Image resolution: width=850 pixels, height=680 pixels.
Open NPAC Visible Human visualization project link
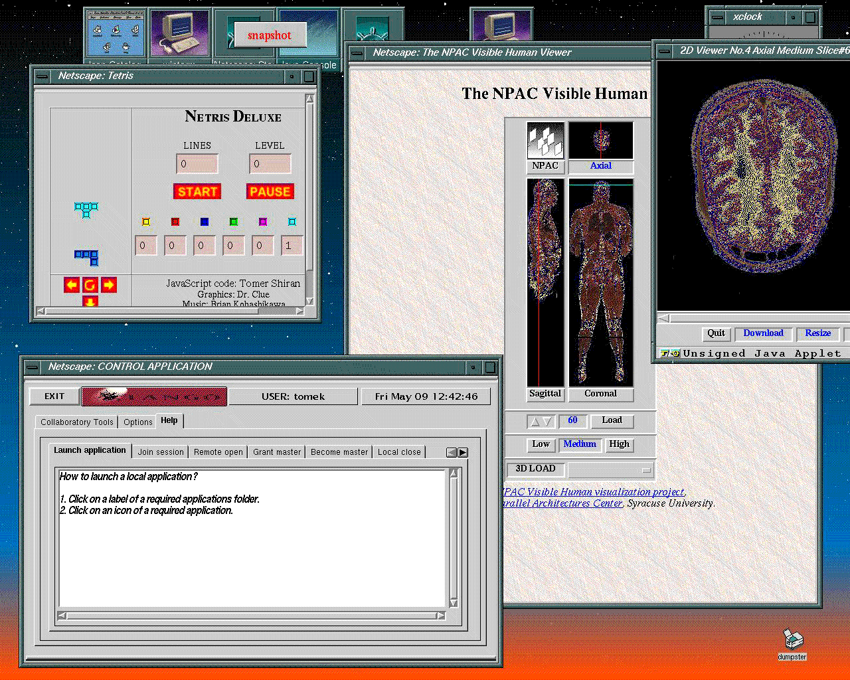click(594, 492)
